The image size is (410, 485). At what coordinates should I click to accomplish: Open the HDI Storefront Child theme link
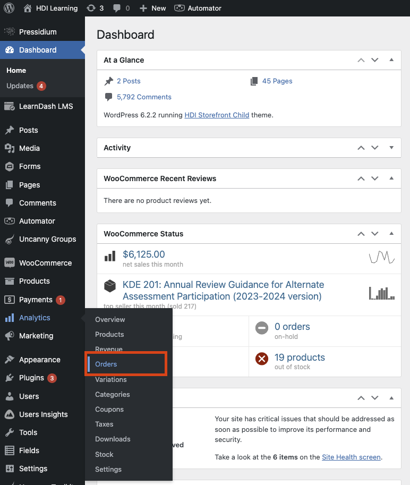(217, 115)
